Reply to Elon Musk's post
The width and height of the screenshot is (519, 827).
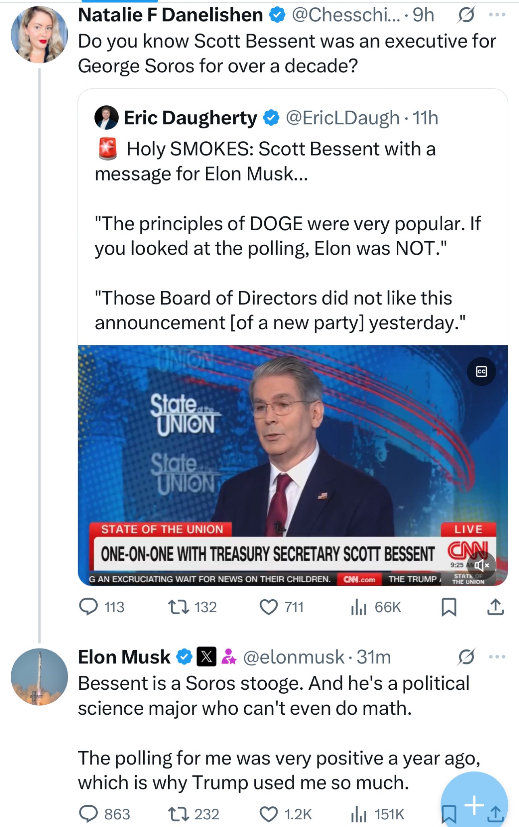click(x=88, y=814)
